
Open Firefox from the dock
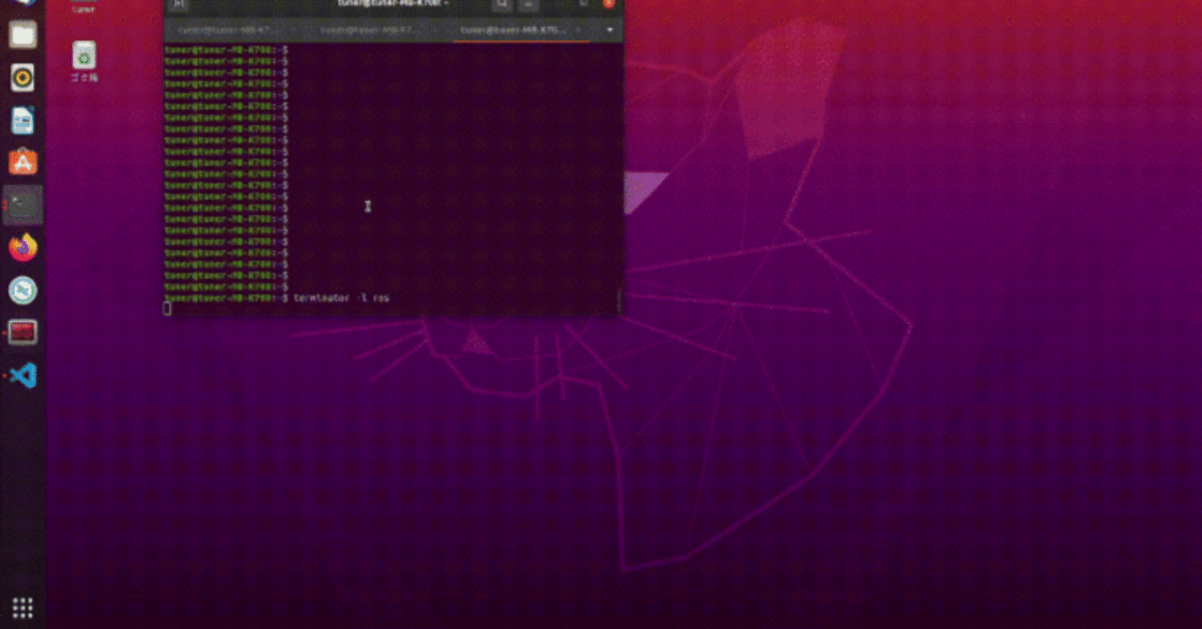(22, 248)
